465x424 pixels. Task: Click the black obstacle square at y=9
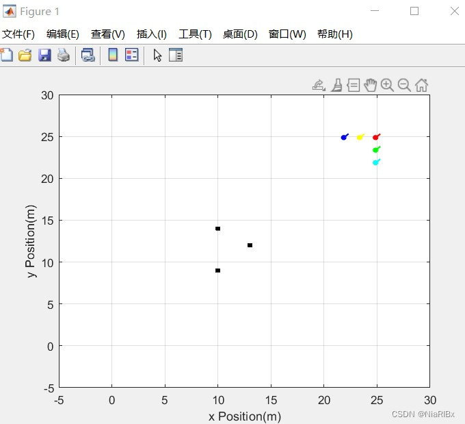pos(217,271)
